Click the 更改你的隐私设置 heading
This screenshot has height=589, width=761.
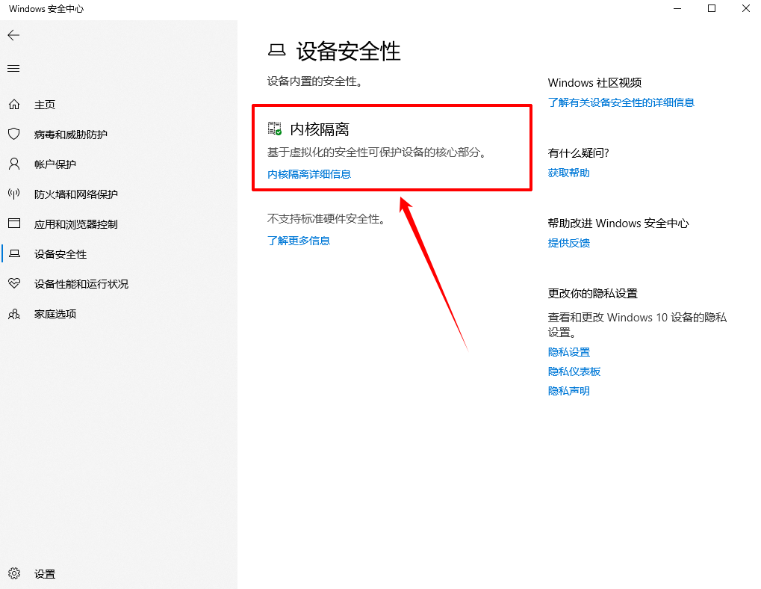tap(592, 293)
